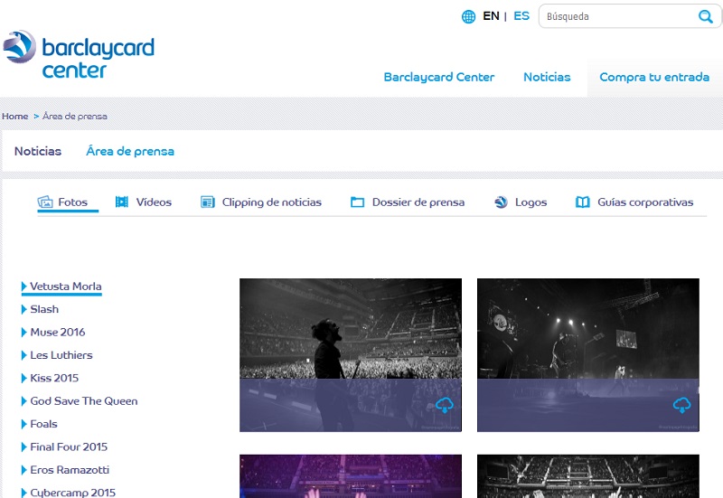Screen dimensions: 723x498
Task: Open the Barclaycard Center menu
Action: [x=439, y=77]
